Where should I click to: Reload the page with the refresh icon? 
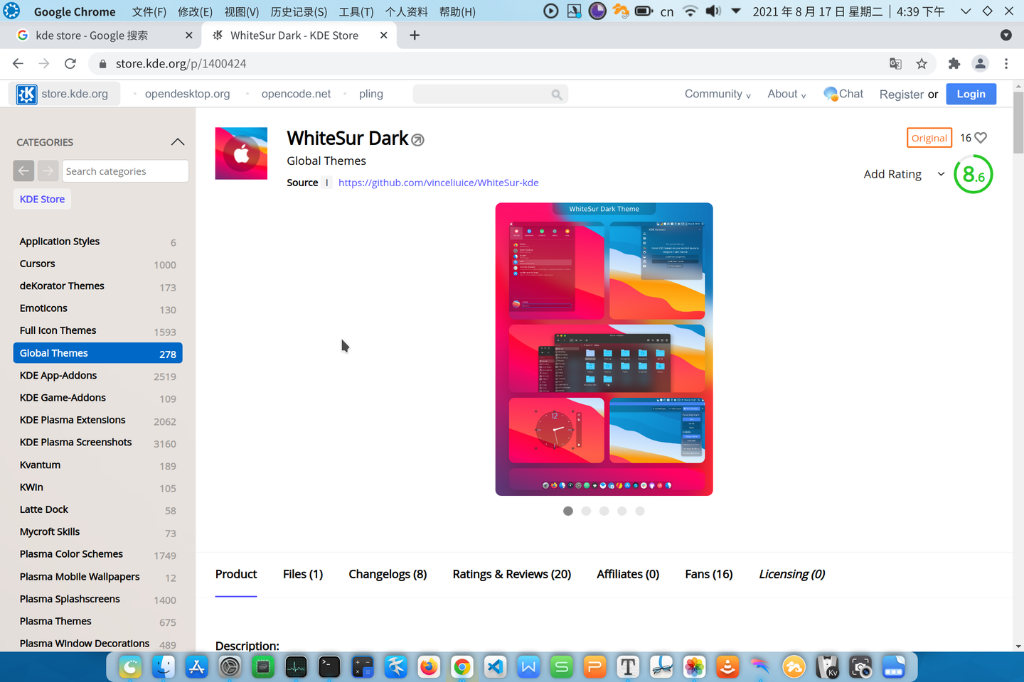[x=70, y=63]
